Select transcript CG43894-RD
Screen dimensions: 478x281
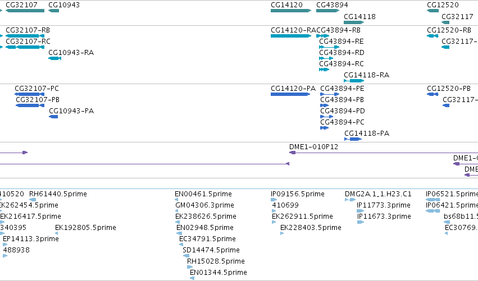pyautogui.click(x=326, y=58)
